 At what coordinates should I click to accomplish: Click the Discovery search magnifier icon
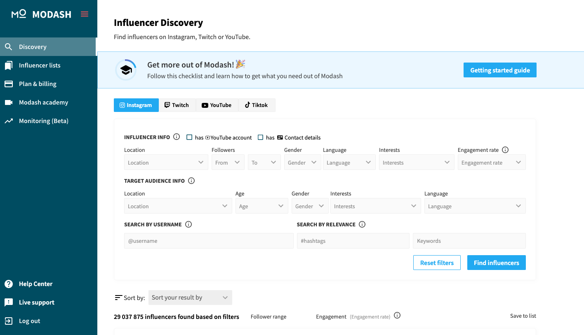pyautogui.click(x=8, y=47)
